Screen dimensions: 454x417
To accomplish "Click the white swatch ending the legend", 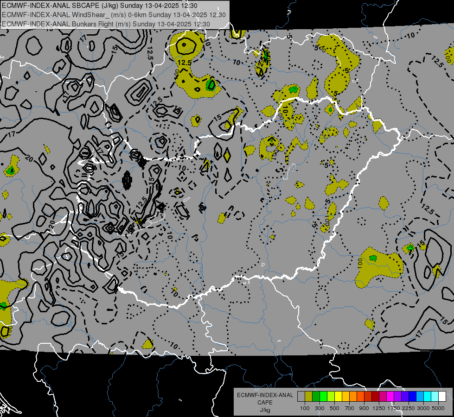I will point(442,397).
